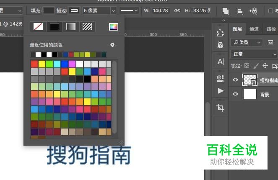Open the 3D panel icon in the panel dock
This screenshot has width=278, height=180.
click(221, 79)
